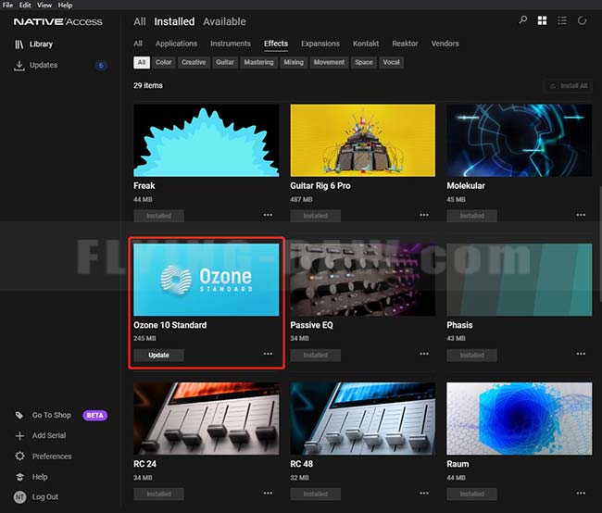Toggle the Mixing filter chip

click(x=294, y=62)
